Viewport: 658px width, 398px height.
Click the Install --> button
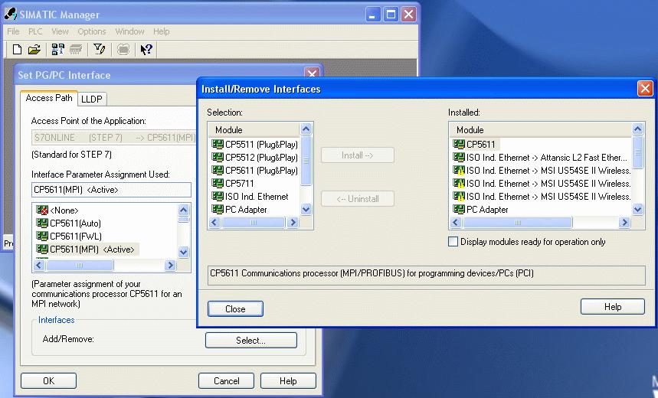(x=358, y=155)
